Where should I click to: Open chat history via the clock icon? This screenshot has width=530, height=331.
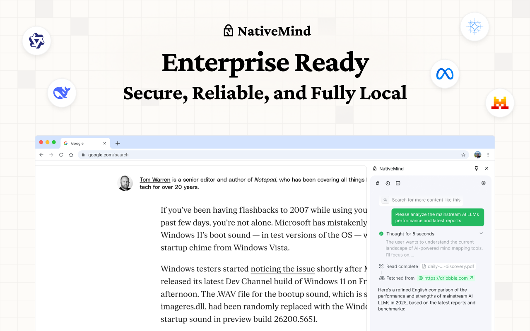(x=388, y=183)
